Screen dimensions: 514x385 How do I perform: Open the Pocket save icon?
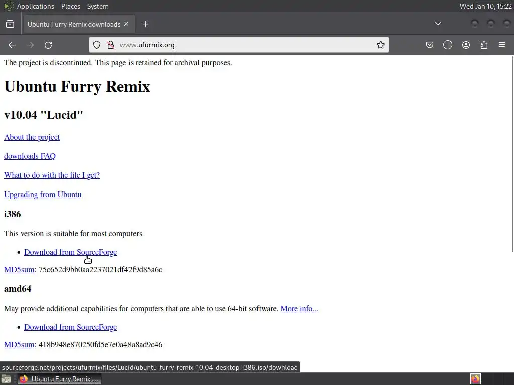coord(430,45)
